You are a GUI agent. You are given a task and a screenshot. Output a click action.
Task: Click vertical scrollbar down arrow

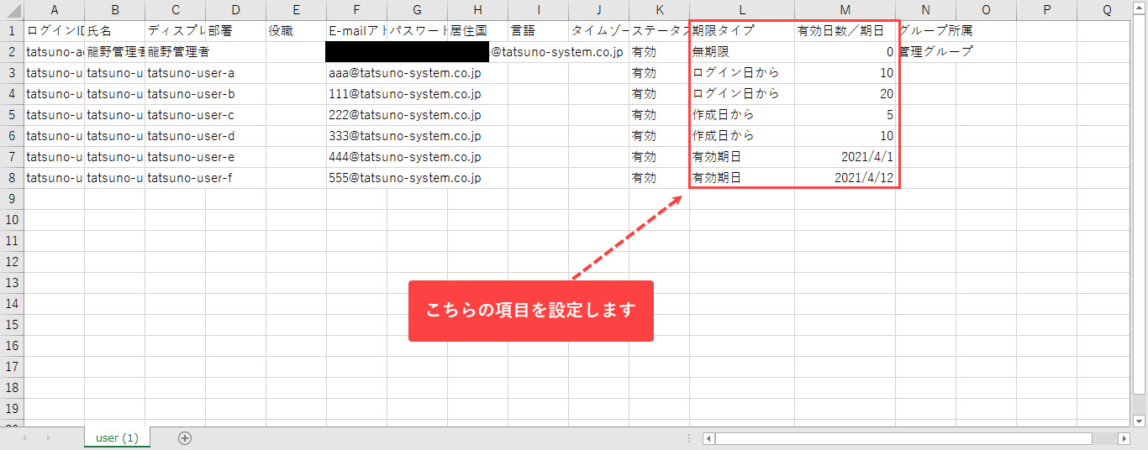[x=1140, y=421]
